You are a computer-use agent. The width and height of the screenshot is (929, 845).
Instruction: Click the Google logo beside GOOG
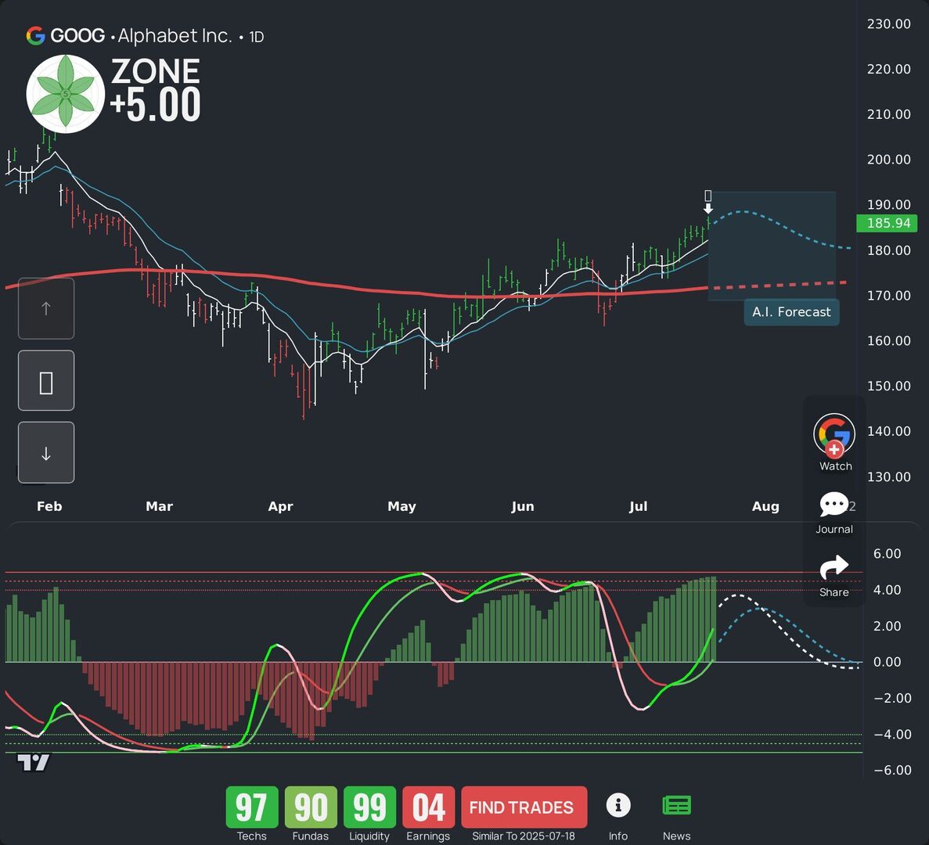coord(35,36)
